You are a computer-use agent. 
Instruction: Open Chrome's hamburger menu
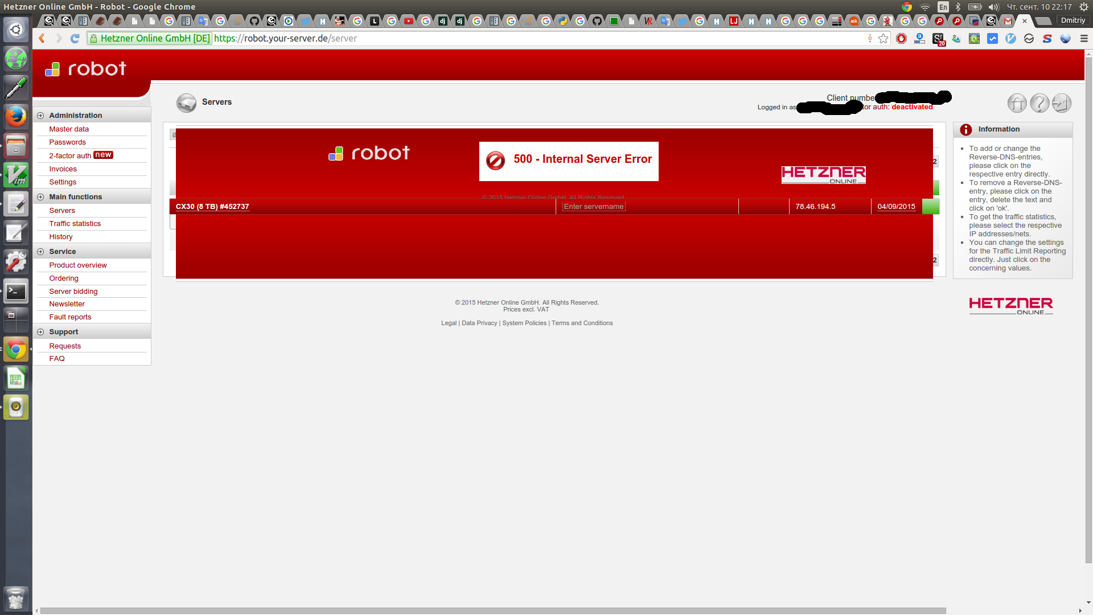1084,39
